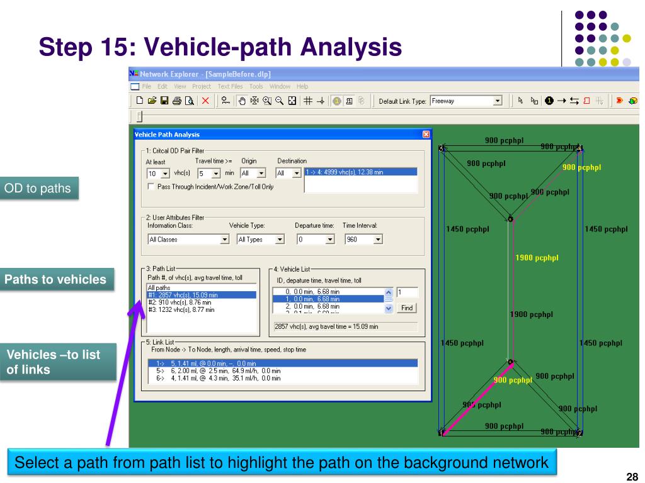The width and height of the screenshot is (645, 483).
Task: Choose the add-node black circle tool
Action: coord(549,101)
